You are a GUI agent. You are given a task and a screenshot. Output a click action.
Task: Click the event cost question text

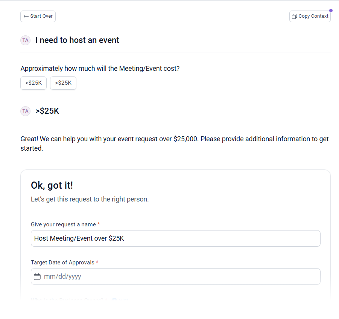click(100, 69)
